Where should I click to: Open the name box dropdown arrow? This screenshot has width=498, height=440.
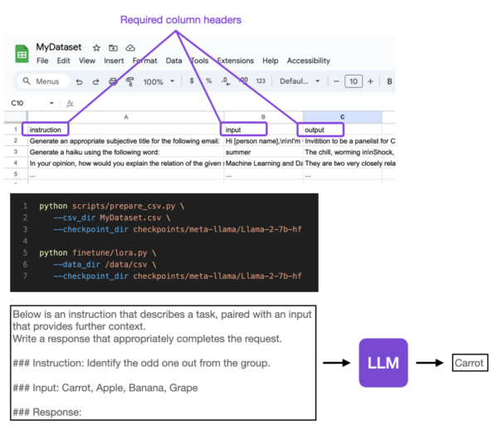(x=51, y=103)
